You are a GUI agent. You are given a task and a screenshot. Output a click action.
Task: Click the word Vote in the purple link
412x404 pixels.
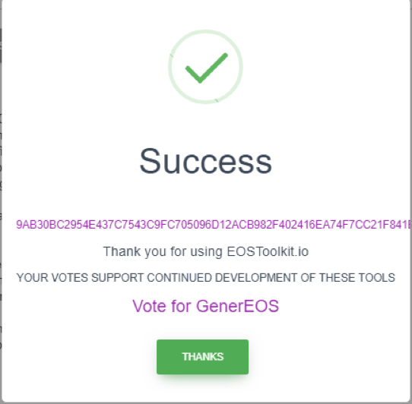(149, 306)
